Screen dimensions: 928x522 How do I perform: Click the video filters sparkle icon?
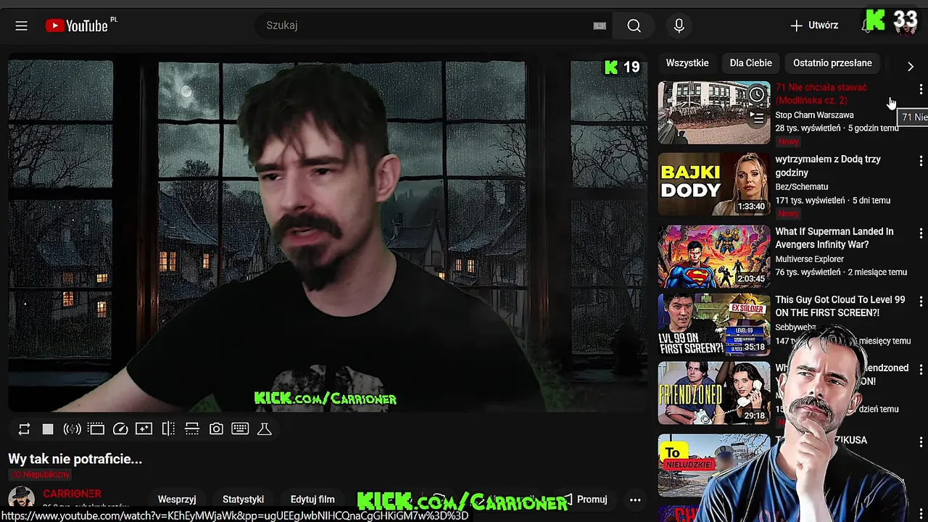(x=144, y=429)
